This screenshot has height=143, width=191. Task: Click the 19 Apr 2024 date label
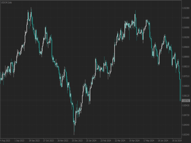[134, 140]
